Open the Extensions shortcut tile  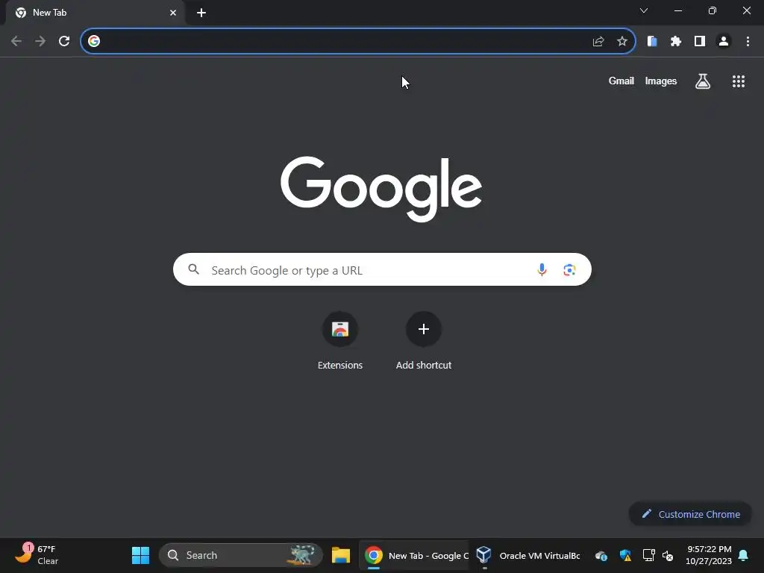(340, 341)
